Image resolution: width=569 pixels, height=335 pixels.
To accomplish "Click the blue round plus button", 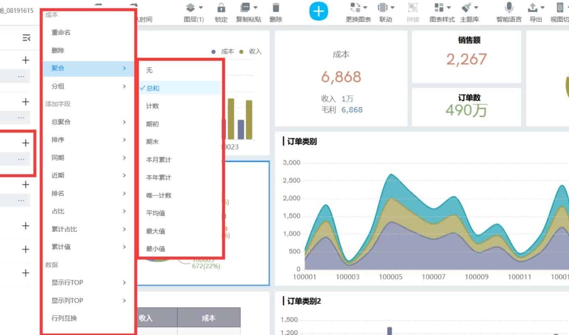I will pyautogui.click(x=319, y=11).
